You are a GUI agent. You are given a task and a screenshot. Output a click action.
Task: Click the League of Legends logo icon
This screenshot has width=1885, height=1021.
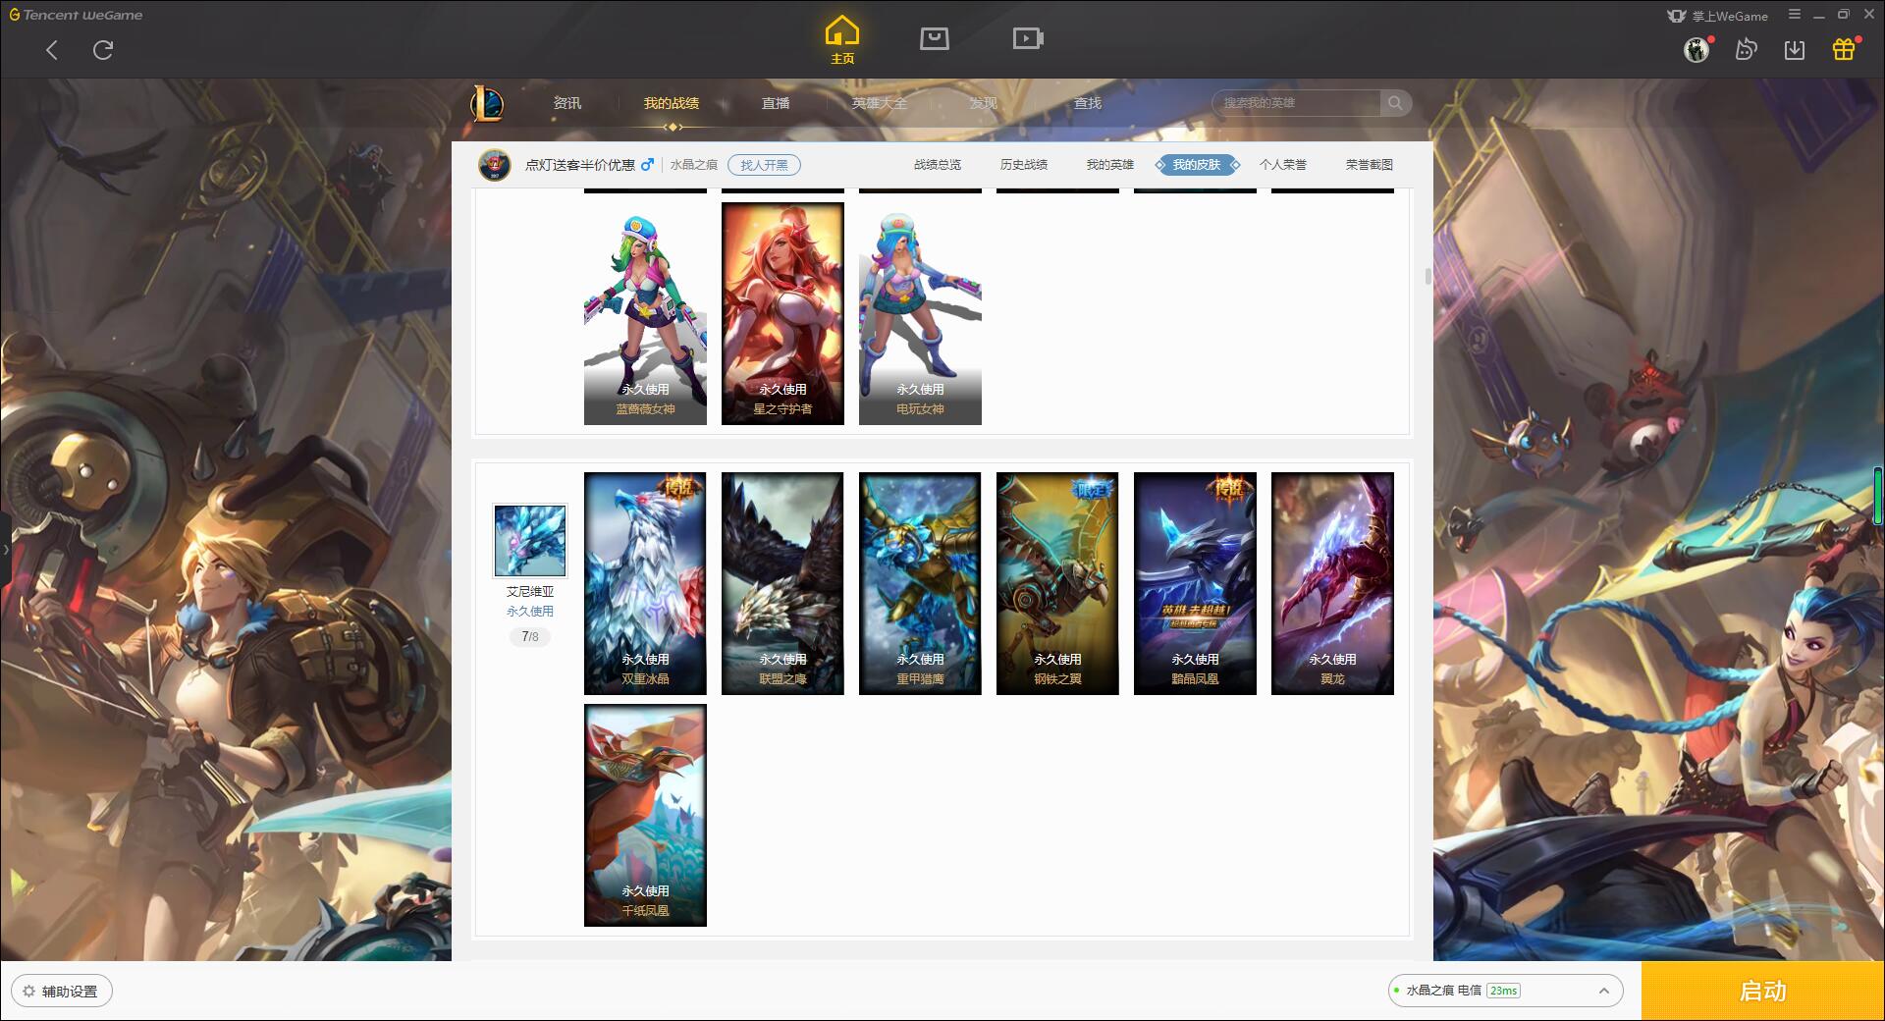click(x=487, y=103)
